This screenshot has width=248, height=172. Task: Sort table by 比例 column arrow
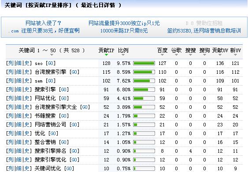[123, 55]
